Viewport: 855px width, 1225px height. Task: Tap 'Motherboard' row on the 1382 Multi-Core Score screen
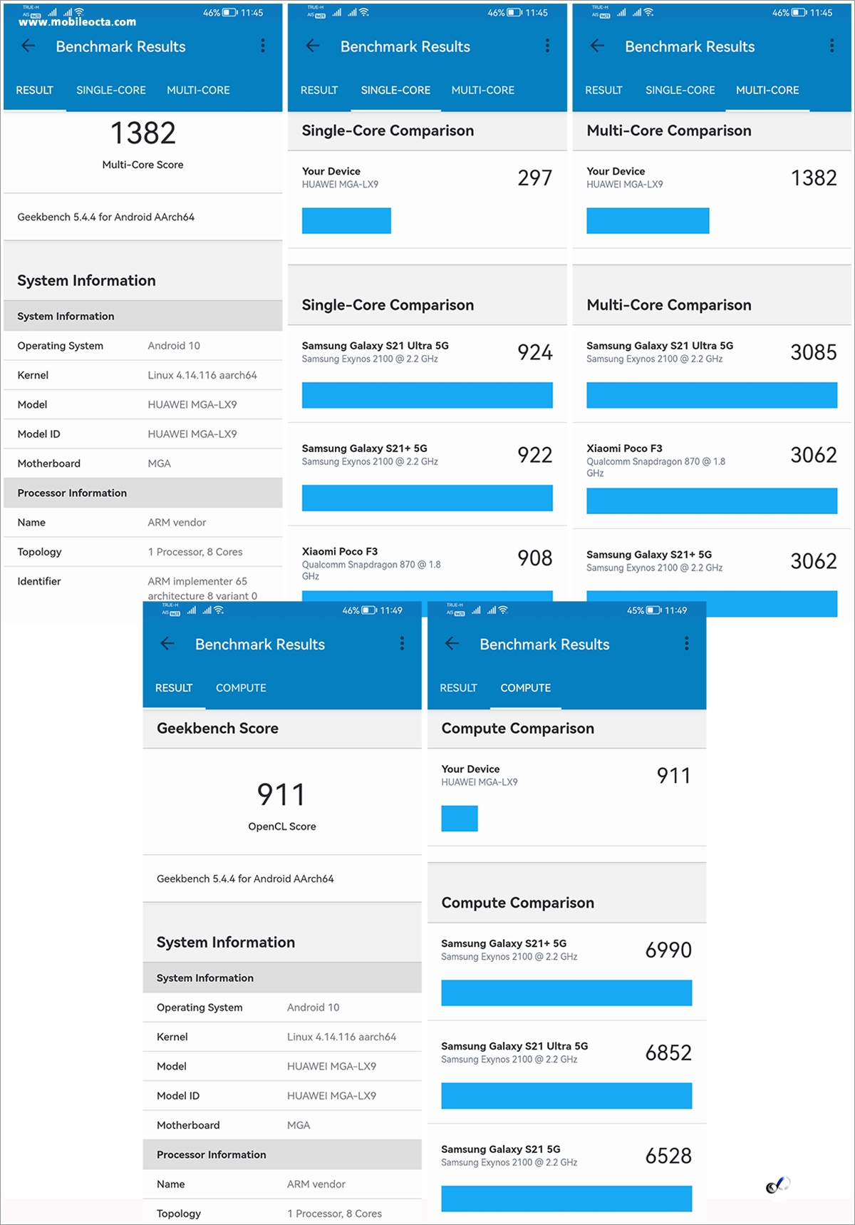[143, 463]
